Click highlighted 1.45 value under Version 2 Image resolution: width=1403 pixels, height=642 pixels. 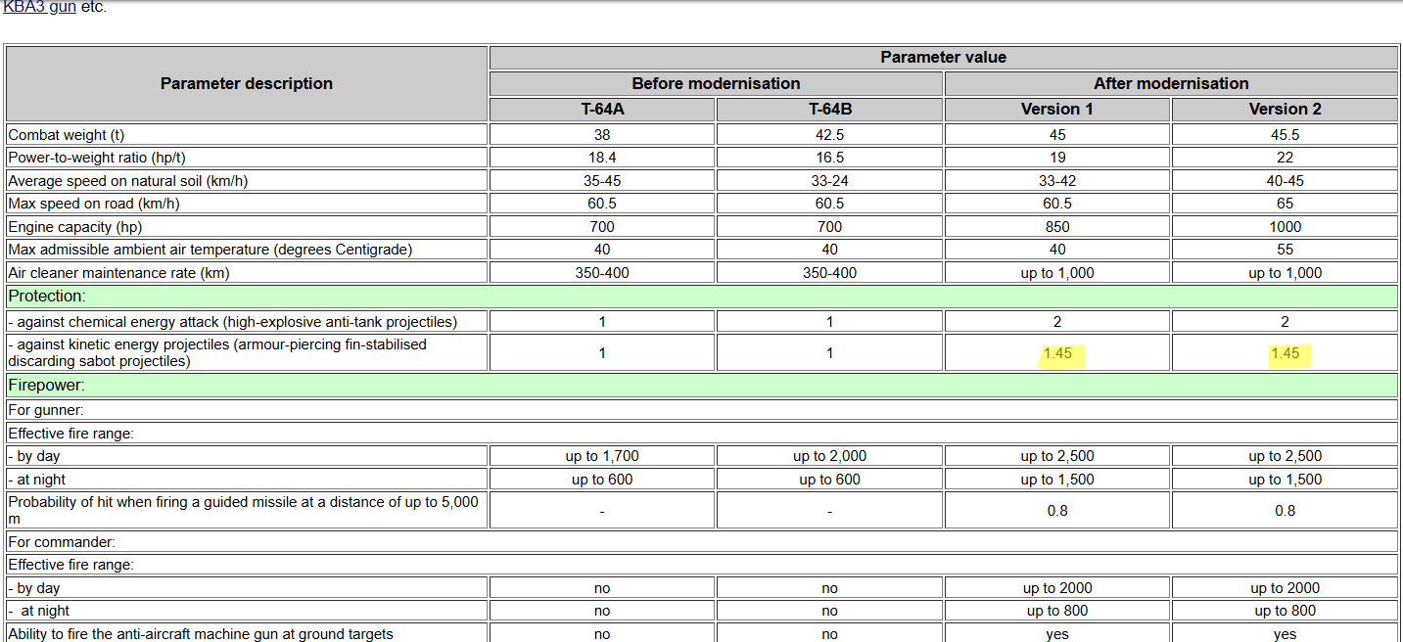point(1285,353)
